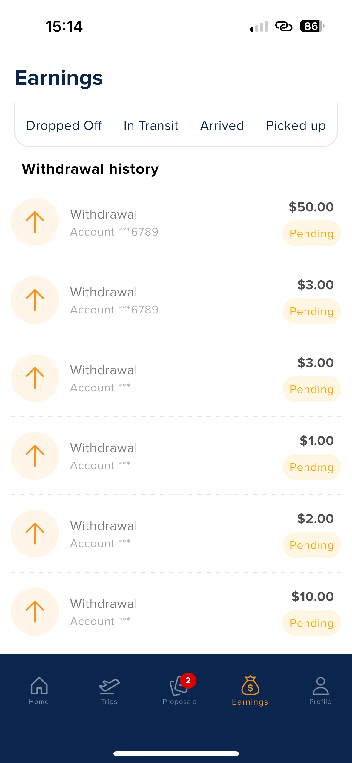The height and width of the screenshot is (763, 352).
Task: Open Proposals icon with red badge
Action: (179, 686)
